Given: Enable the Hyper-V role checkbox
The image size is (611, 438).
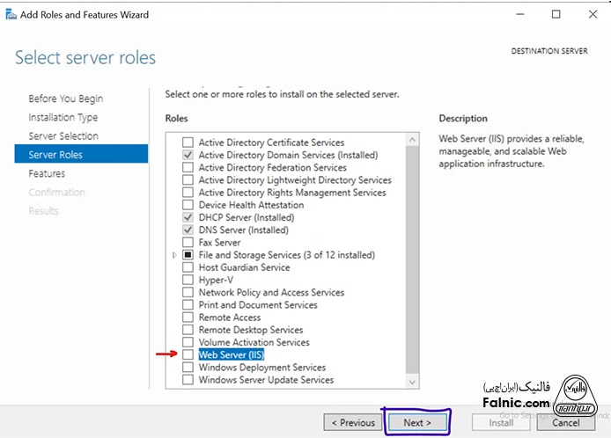Looking at the screenshot, I should tap(187, 280).
